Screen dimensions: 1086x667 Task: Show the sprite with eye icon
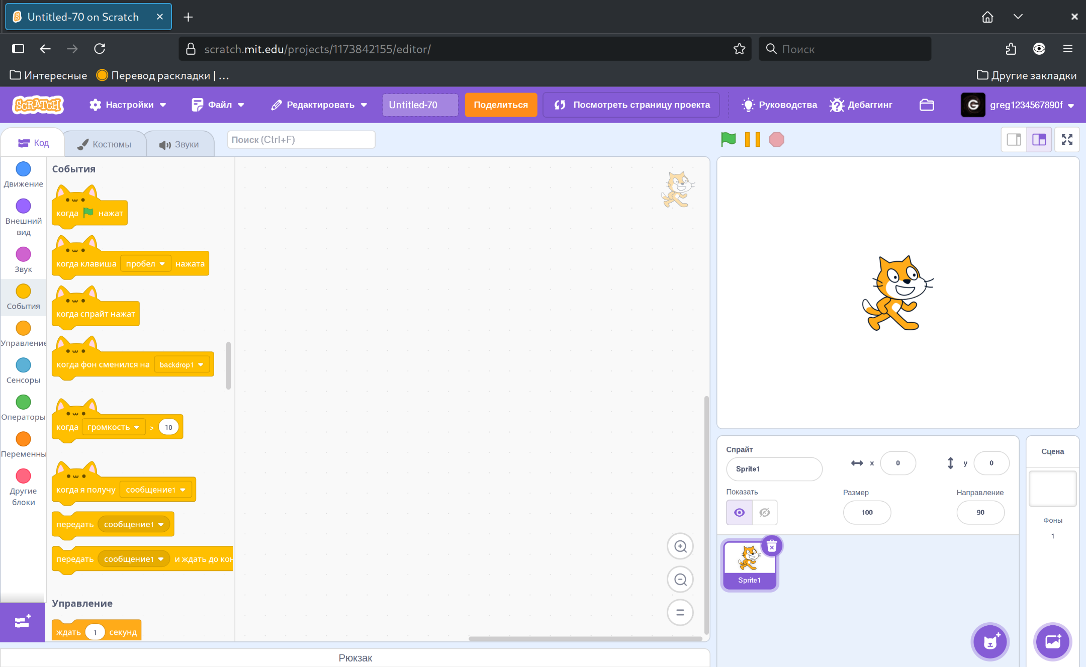[739, 512]
